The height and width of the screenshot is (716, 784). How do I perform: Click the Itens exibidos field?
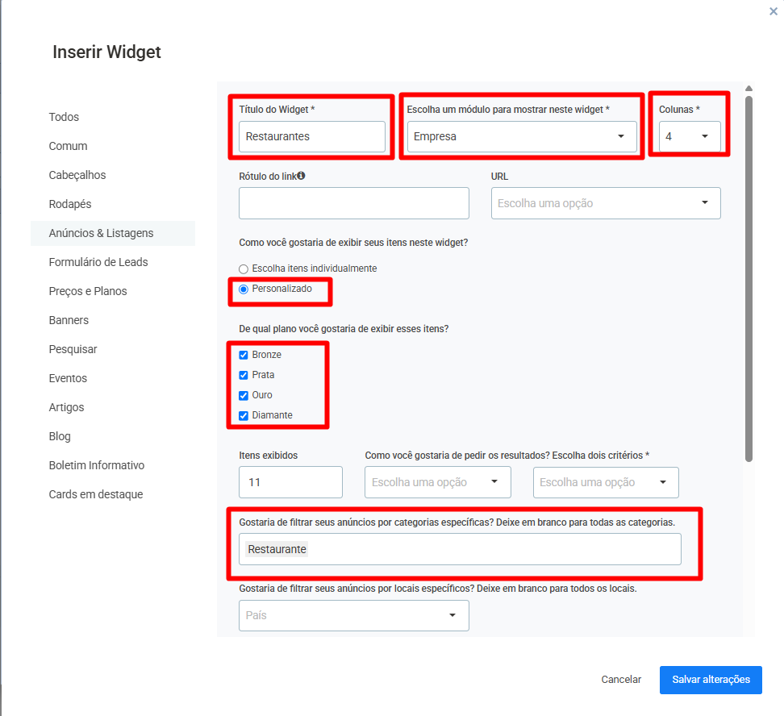tap(290, 482)
